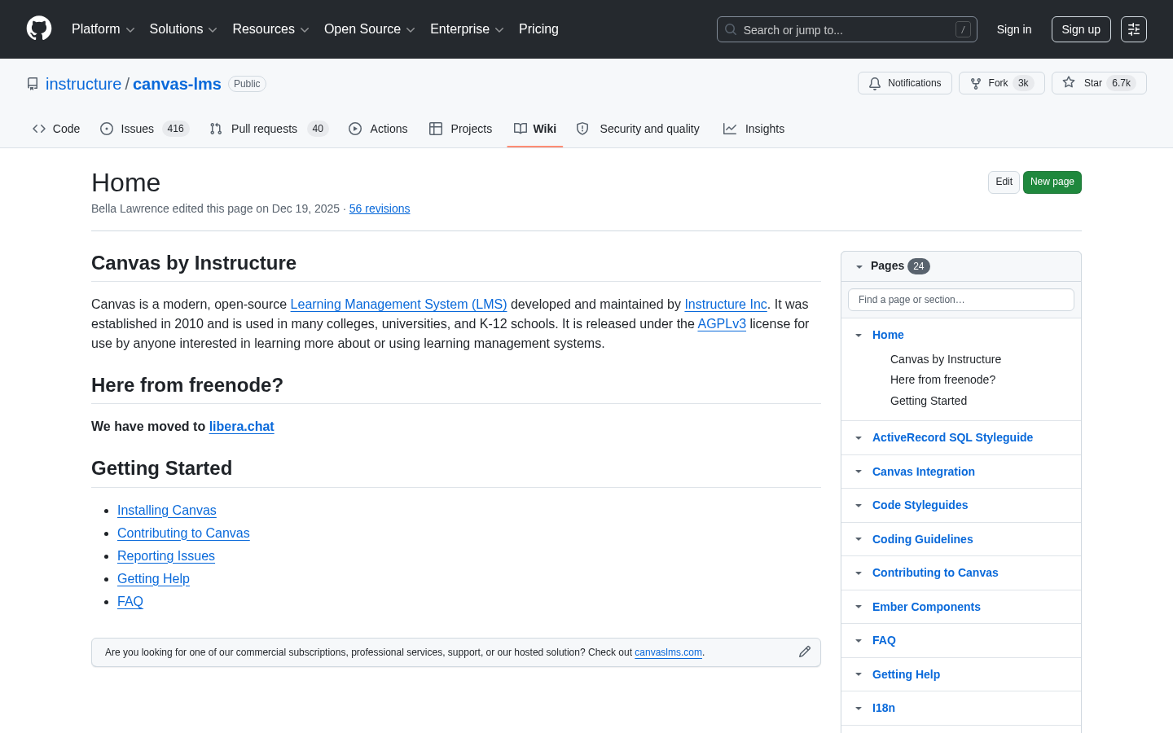The image size is (1173, 733).
Task: Open Canvas Integration wiki page
Action: tap(924, 472)
